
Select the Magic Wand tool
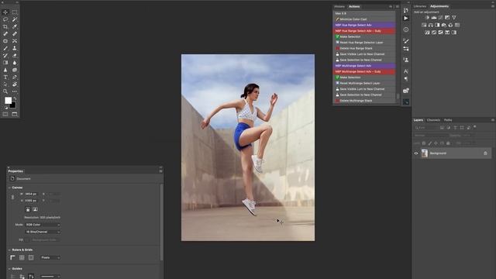point(15,19)
